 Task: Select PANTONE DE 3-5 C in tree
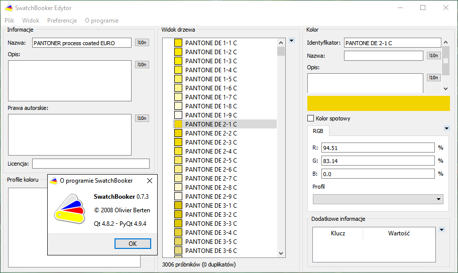click(211, 242)
